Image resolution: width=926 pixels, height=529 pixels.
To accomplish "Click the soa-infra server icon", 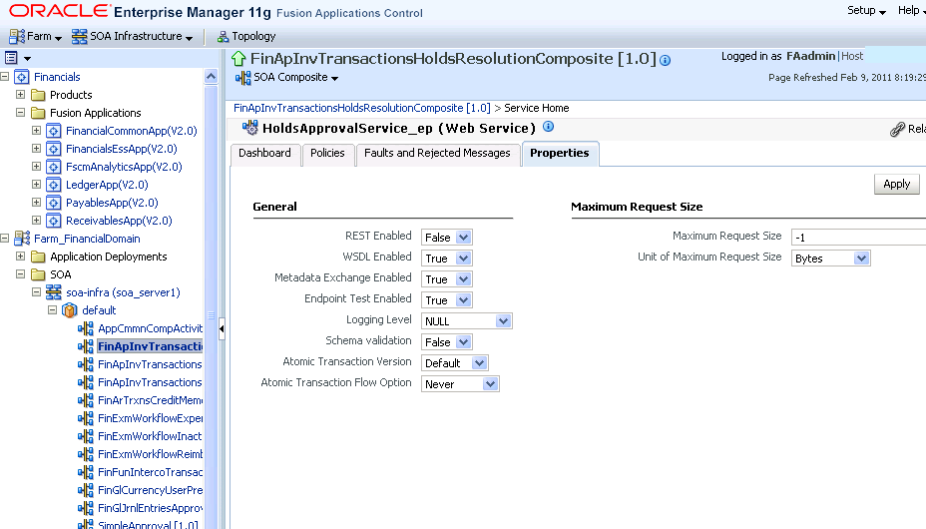I will click(x=54, y=292).
